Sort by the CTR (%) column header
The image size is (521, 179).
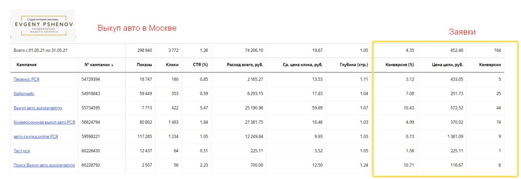[200, 65]
